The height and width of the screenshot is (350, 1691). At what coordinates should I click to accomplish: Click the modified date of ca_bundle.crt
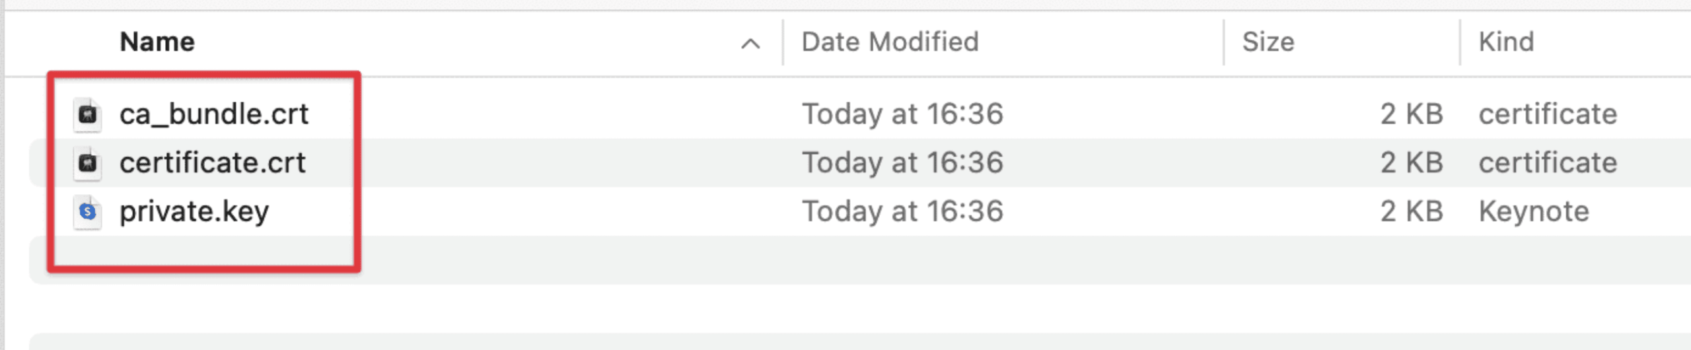tap(902, 114)
